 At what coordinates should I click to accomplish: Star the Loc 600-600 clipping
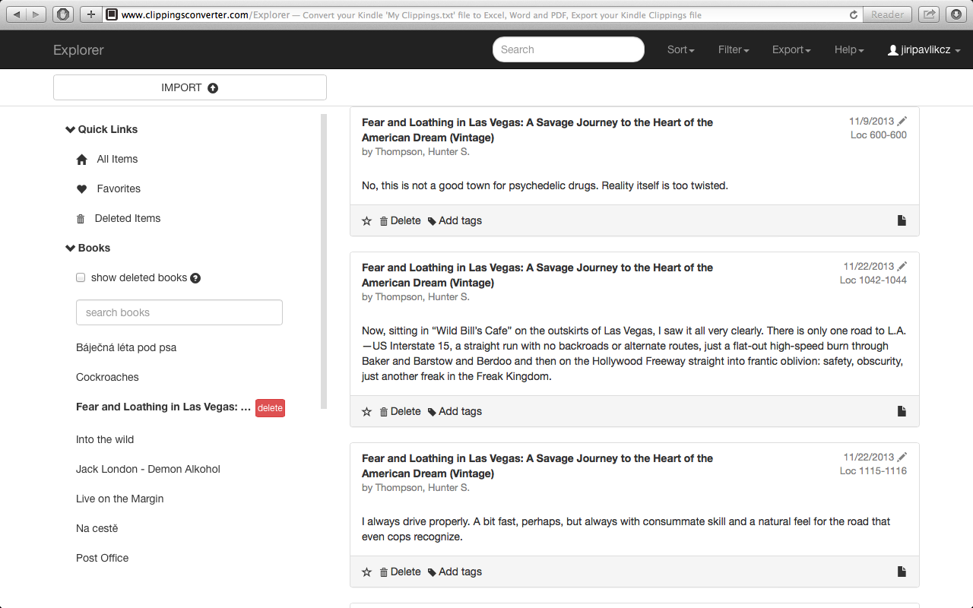pos(366,221)
